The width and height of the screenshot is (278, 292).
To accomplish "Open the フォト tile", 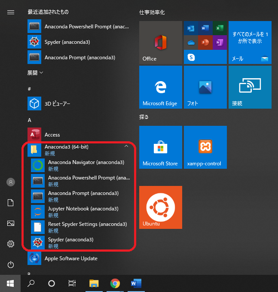I will point(205,87).
